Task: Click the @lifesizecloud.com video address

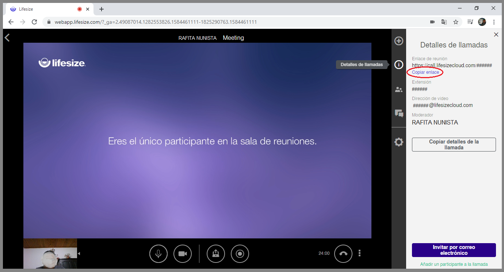Action: (443, 105)
